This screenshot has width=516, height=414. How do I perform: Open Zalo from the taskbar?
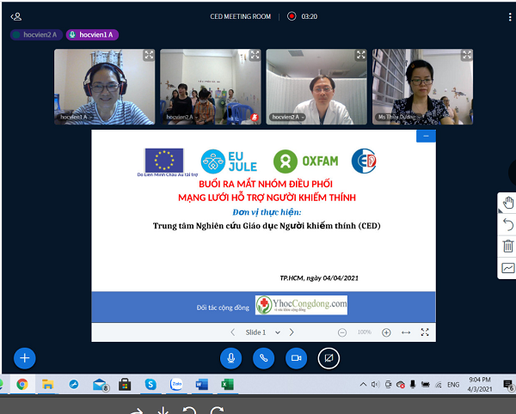(x=176, y=384)
